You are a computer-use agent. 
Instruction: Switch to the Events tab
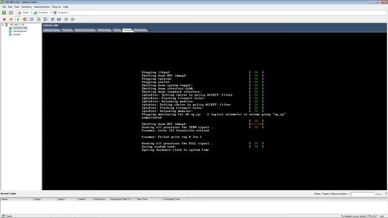(117, 30)
